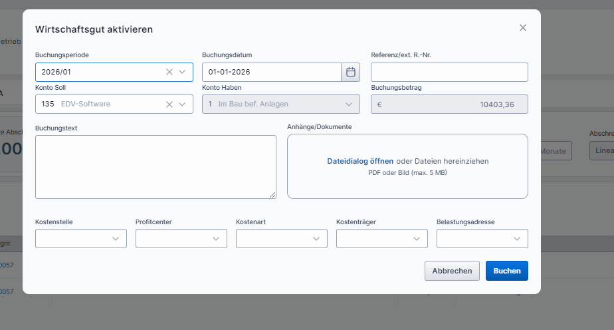Image resolution: width=614 pixels, height=330 pixels.
Task: Expand the Konto Soll dropdown arrow
Action: click(x=182, y=104)
